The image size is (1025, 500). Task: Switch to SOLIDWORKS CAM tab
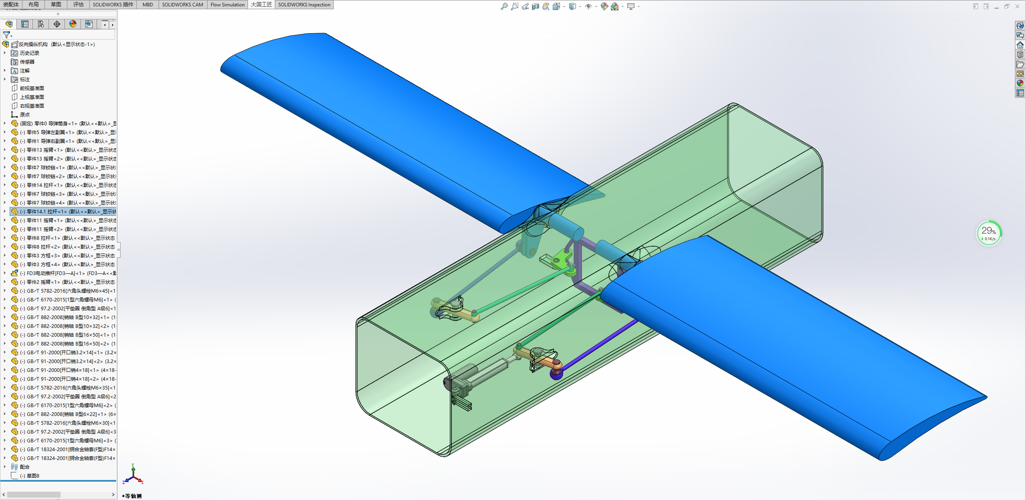[183, 4]
